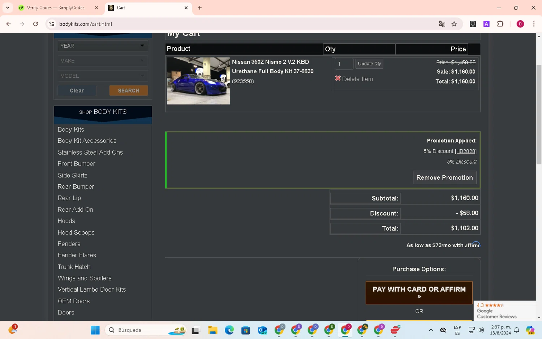This screenshot has width=542, height=339.
Task: Open Microsoft Edge from the taskbar
Action: [x=229, y=330]
